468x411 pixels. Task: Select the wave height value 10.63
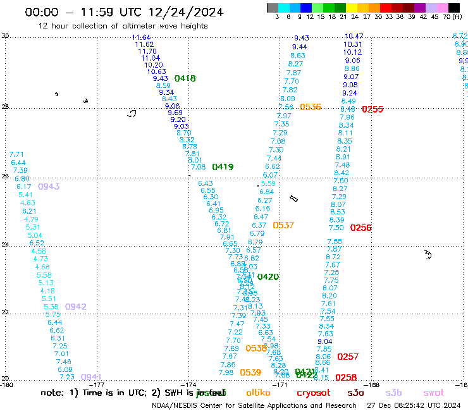point(156,71)
